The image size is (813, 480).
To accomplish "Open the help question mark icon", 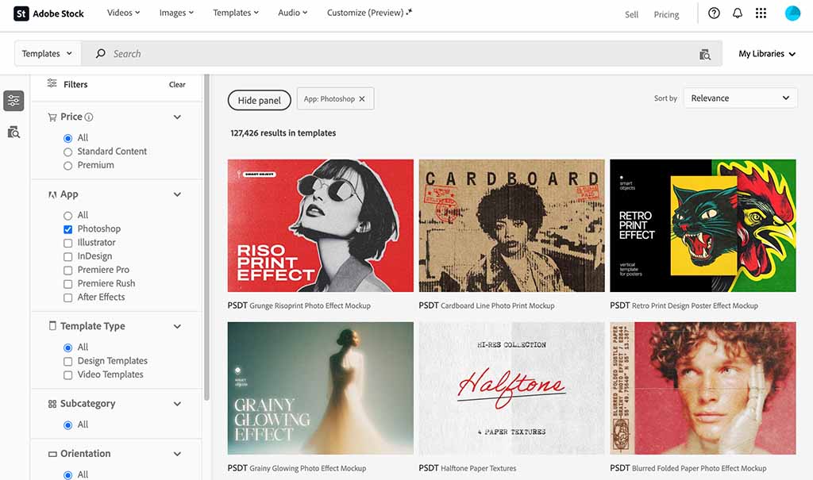I will (714, 13).
